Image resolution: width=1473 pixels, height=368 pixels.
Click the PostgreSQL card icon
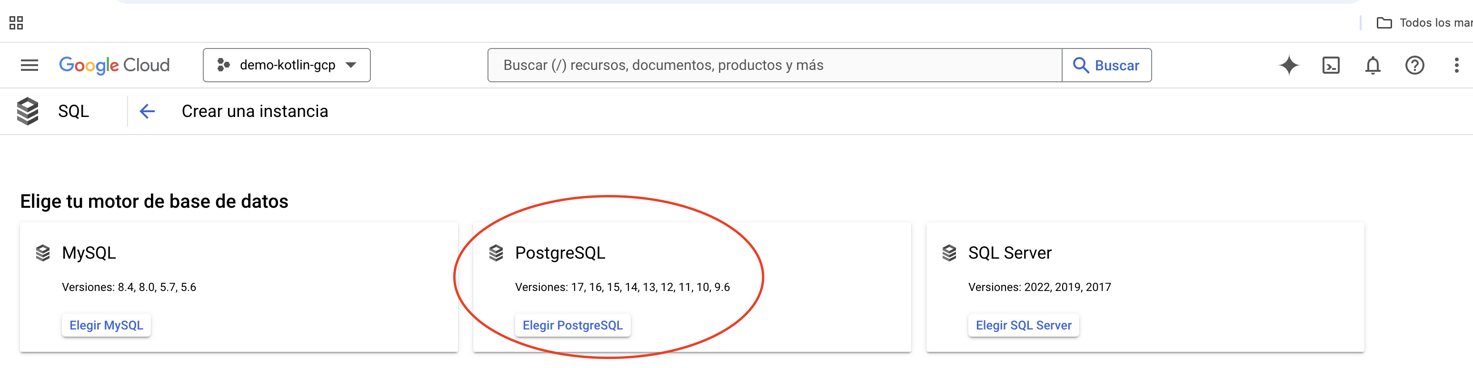[496, 252]
